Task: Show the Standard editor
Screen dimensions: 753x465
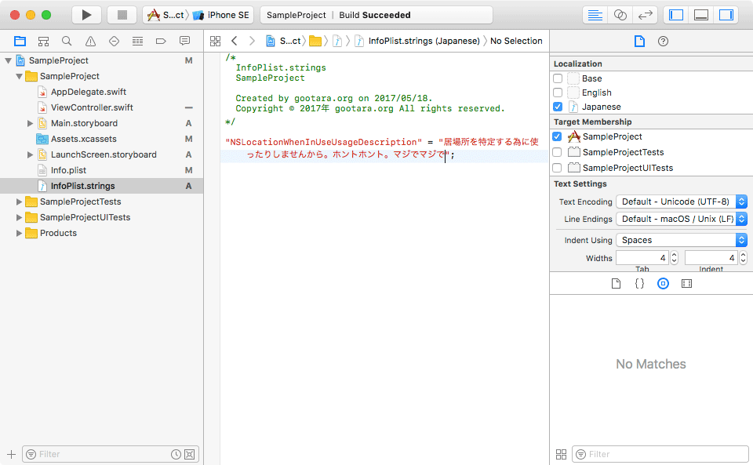Action: (595, 15)
